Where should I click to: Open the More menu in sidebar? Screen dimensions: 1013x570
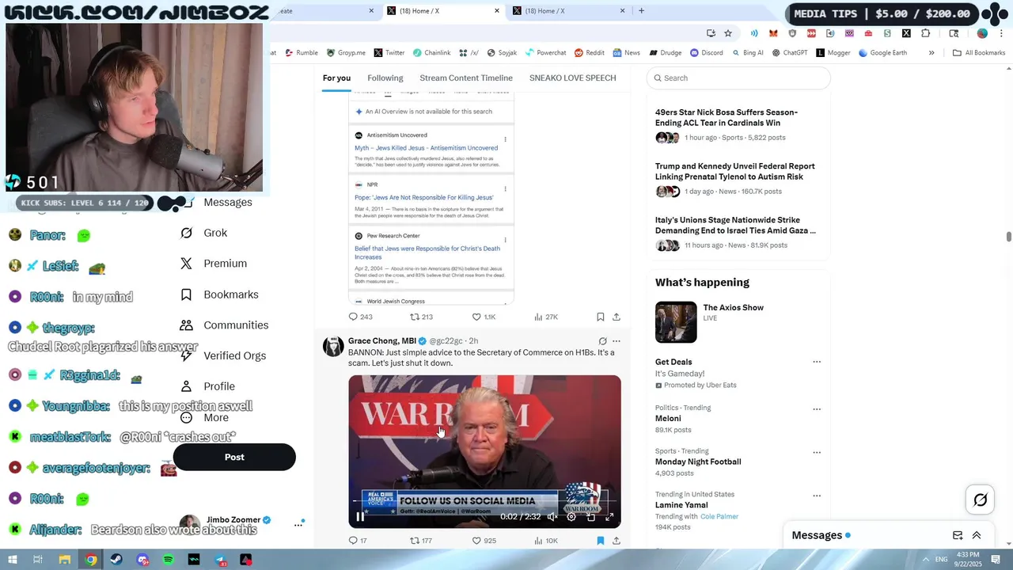point(205,417)
